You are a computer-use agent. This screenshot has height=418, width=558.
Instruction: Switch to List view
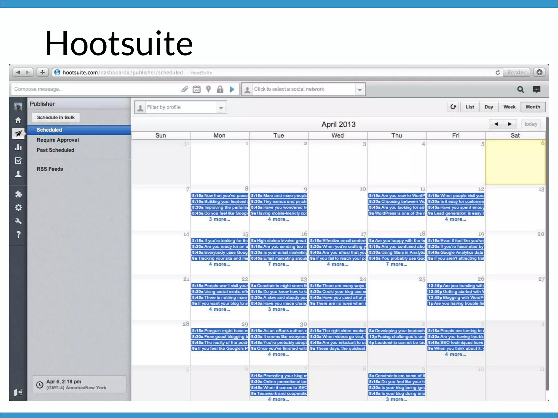pos(470,107)
